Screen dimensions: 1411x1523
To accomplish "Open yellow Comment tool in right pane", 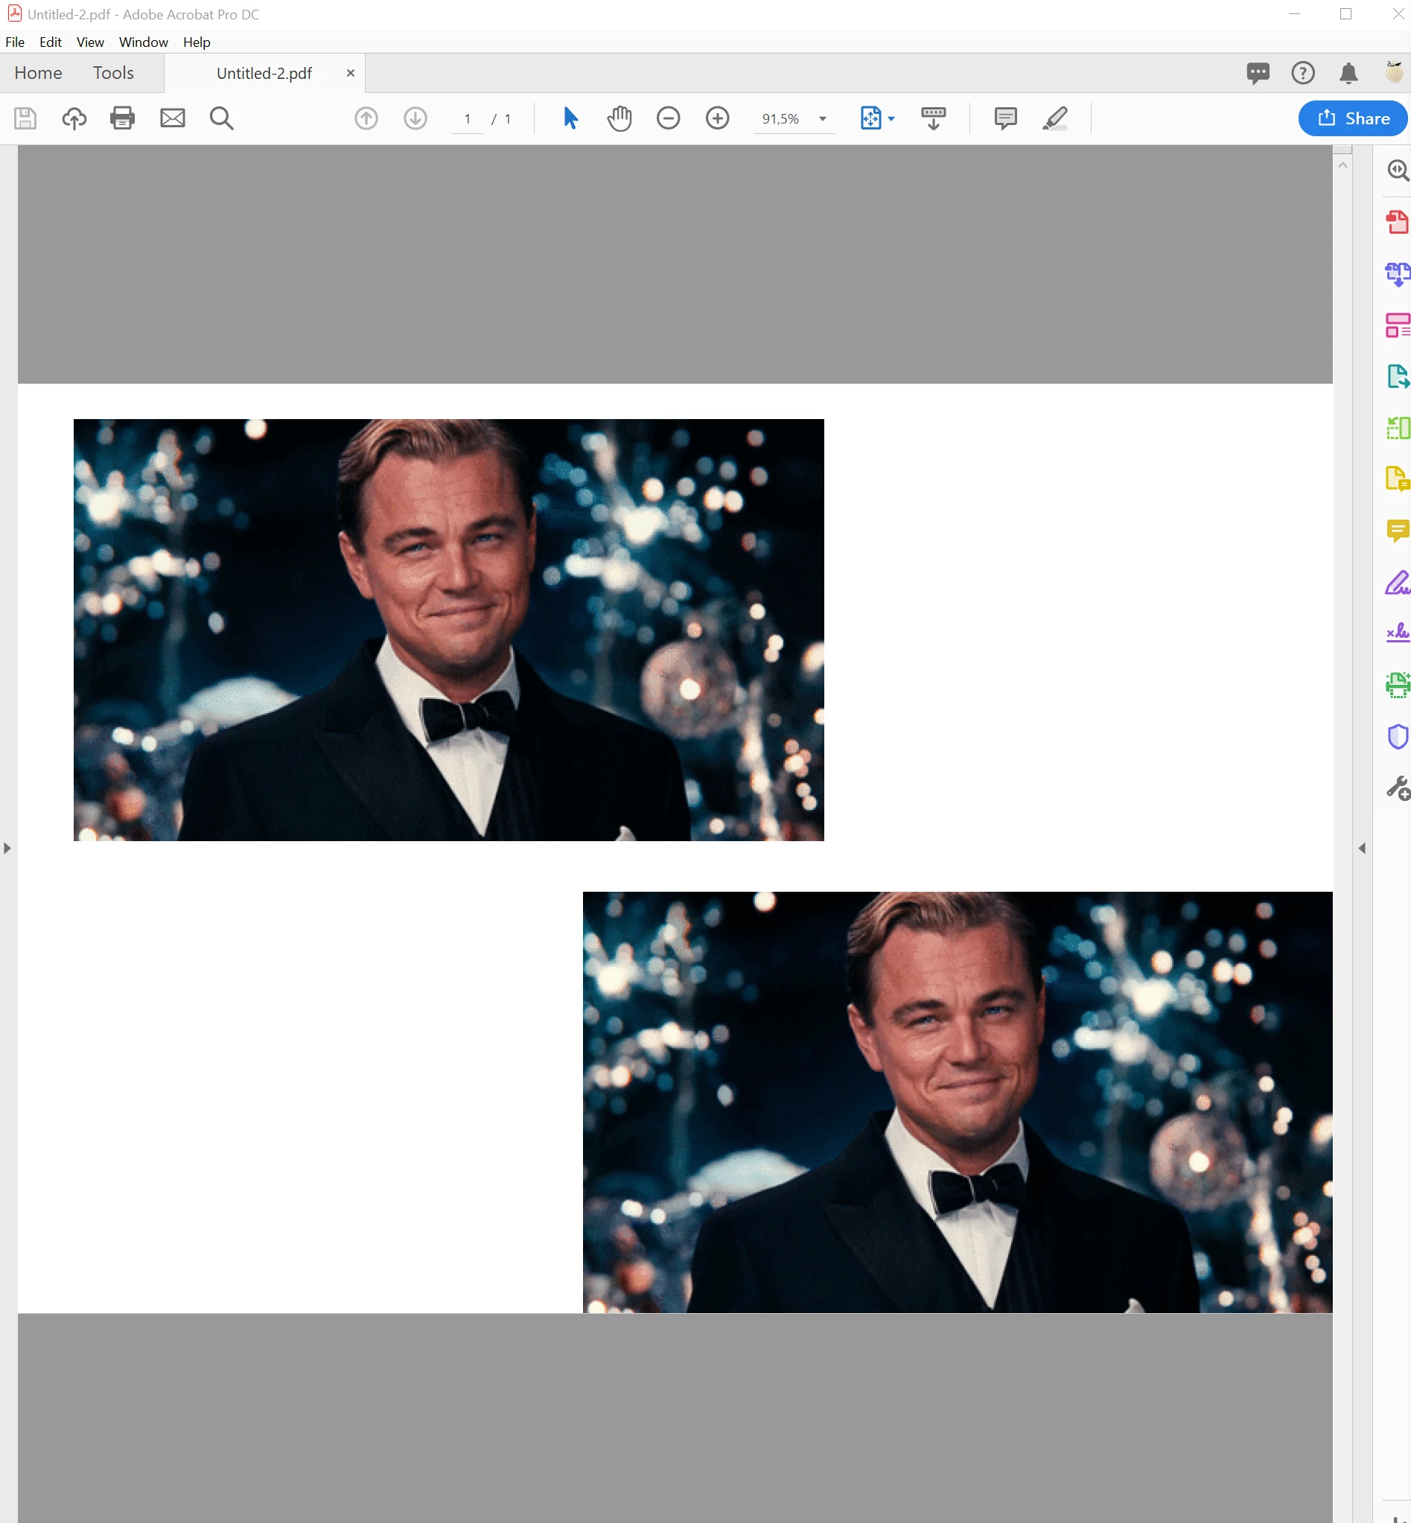I will click(x=1398, y=531).
